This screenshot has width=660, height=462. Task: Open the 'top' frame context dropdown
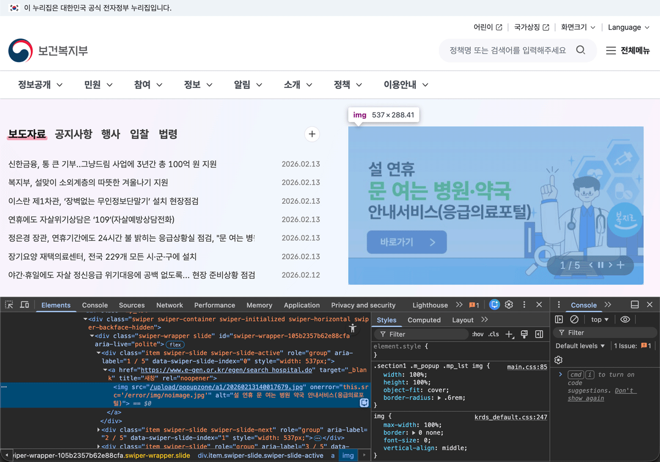[x=598, y=319]
